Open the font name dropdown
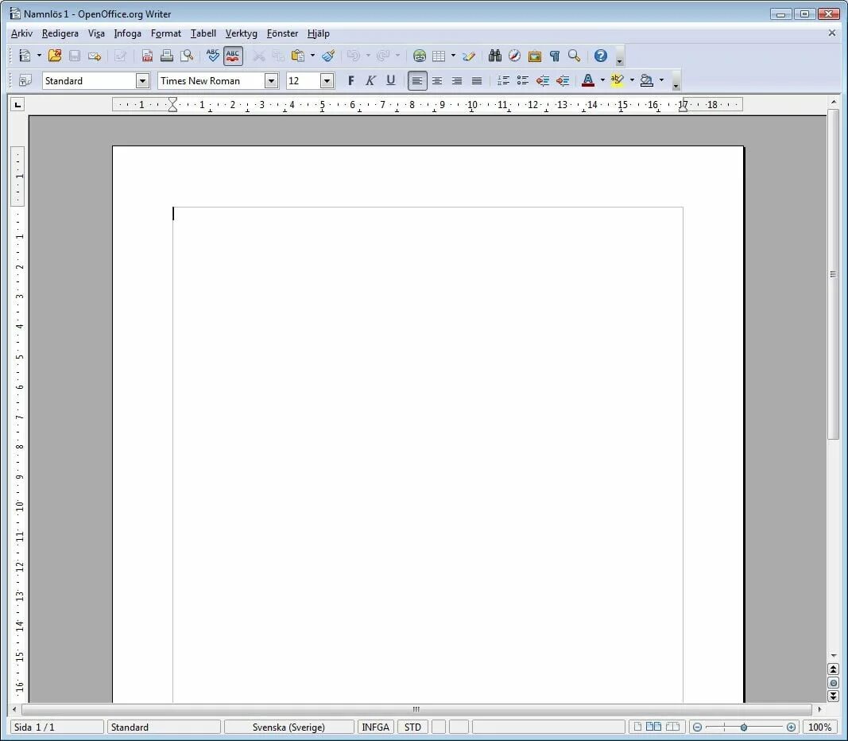Screen dimensions: 848x741 (x=271, y=80)
